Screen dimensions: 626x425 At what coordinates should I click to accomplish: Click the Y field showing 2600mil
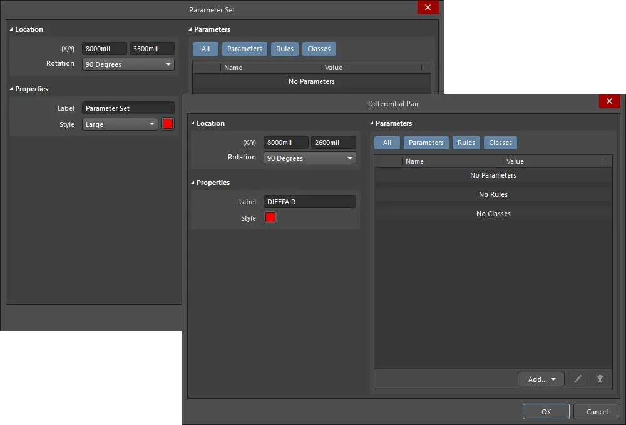[334, 142]
